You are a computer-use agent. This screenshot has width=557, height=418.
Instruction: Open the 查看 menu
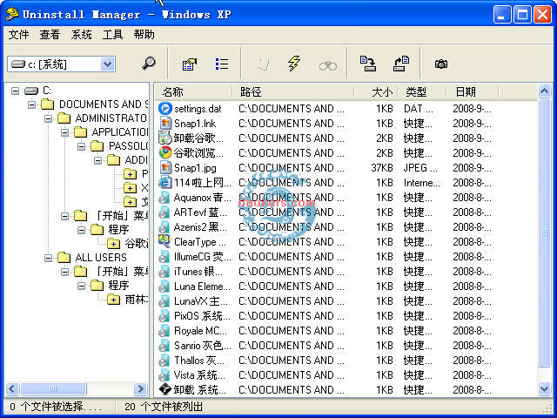tap(50, 35)
